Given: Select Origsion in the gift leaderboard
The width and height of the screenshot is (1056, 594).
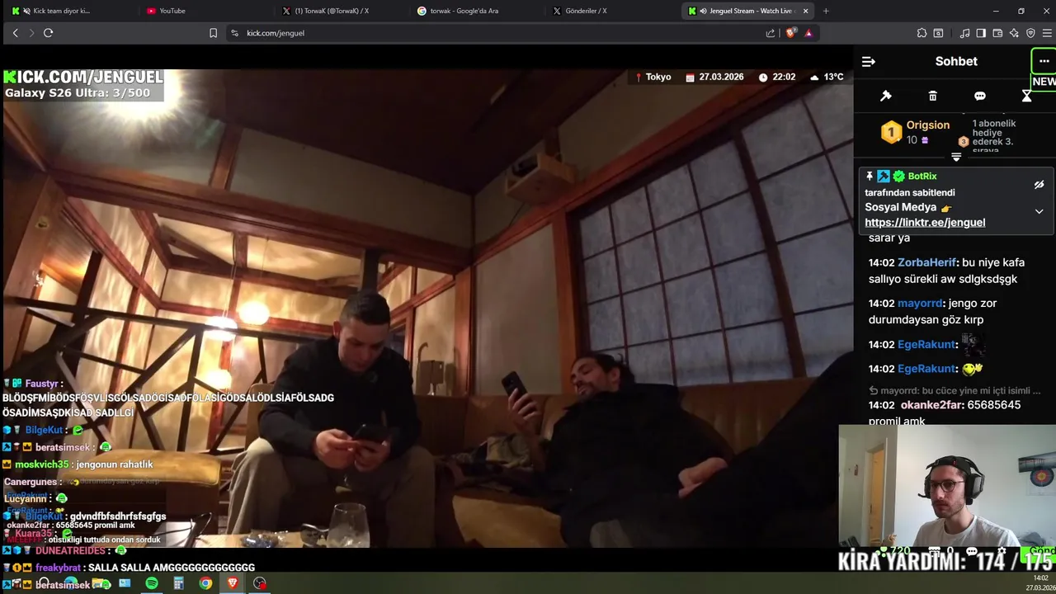Looking at the screenshot, I should (x=928, y=125).
